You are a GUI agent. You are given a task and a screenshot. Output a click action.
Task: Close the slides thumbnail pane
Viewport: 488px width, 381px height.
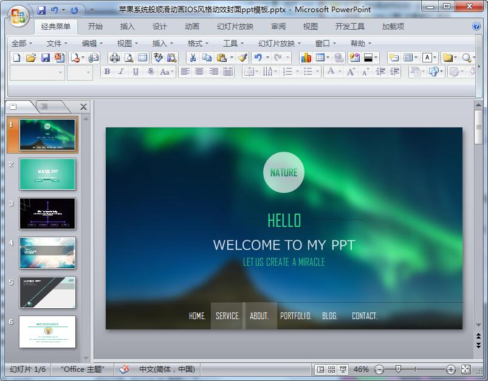point(83,107)
